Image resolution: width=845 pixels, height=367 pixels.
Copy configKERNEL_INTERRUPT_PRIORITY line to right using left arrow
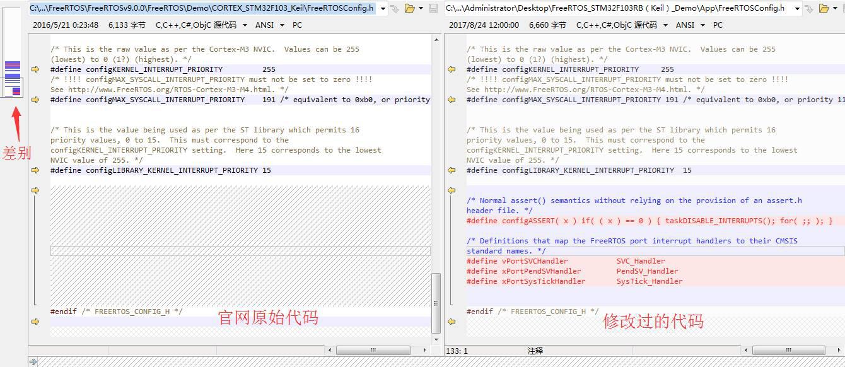point(35,69)
